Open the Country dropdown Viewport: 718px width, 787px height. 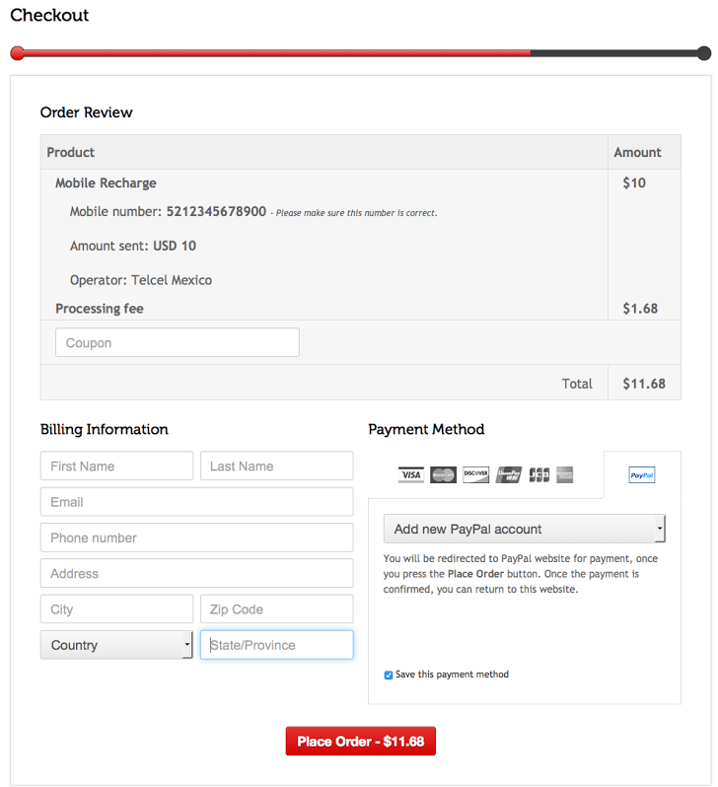click(116, 645)
